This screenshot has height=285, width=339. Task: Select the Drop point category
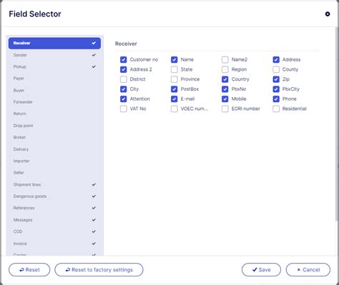(x=54, y=126)
